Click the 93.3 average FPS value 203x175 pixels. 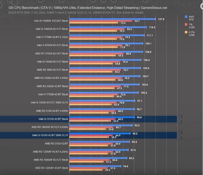[137, 125]
